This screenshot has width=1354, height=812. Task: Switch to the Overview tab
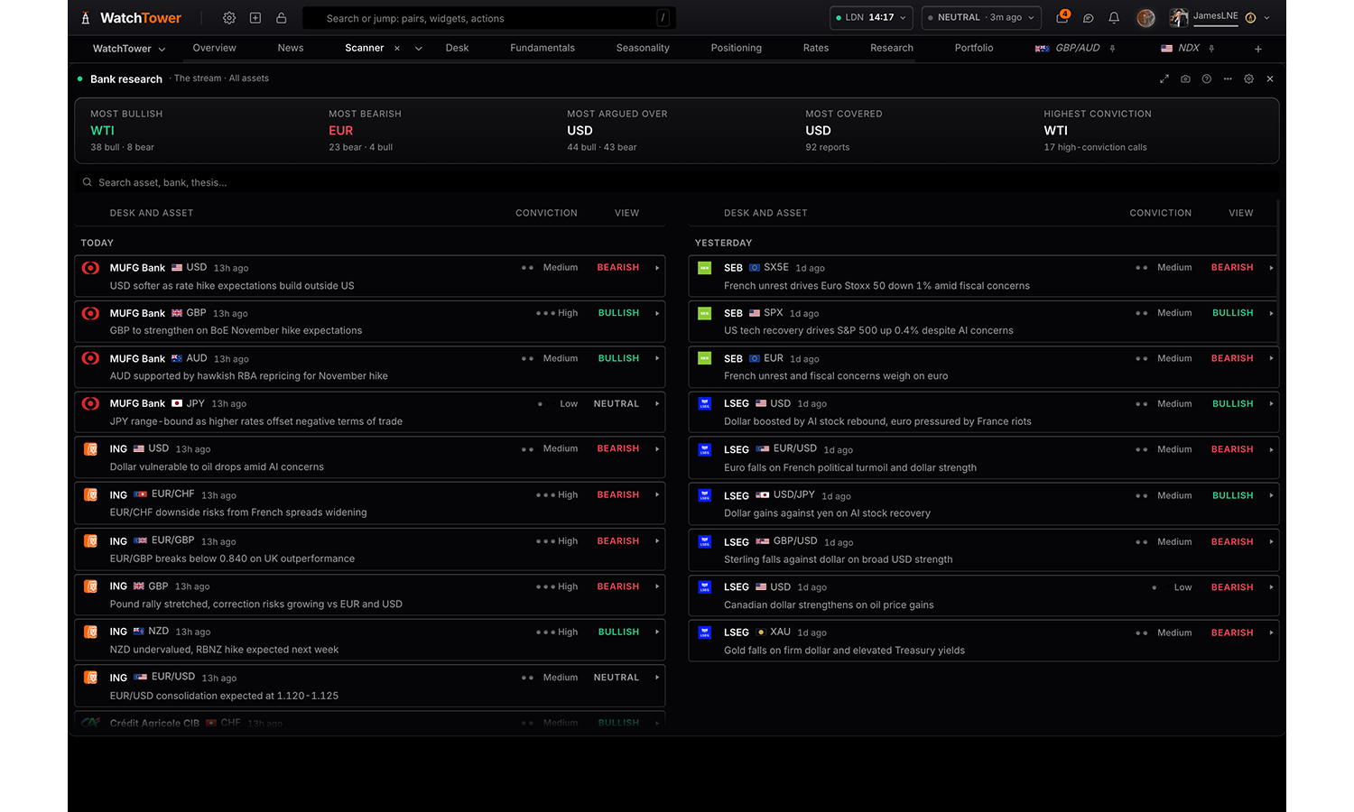coord(214,49)
